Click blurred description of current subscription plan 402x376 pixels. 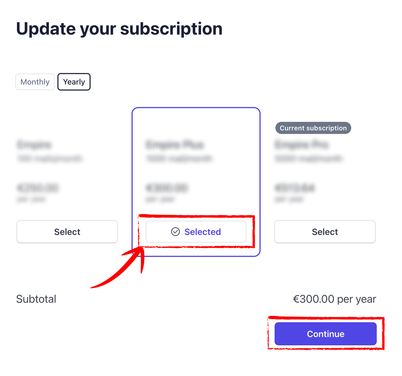[308, 158]
